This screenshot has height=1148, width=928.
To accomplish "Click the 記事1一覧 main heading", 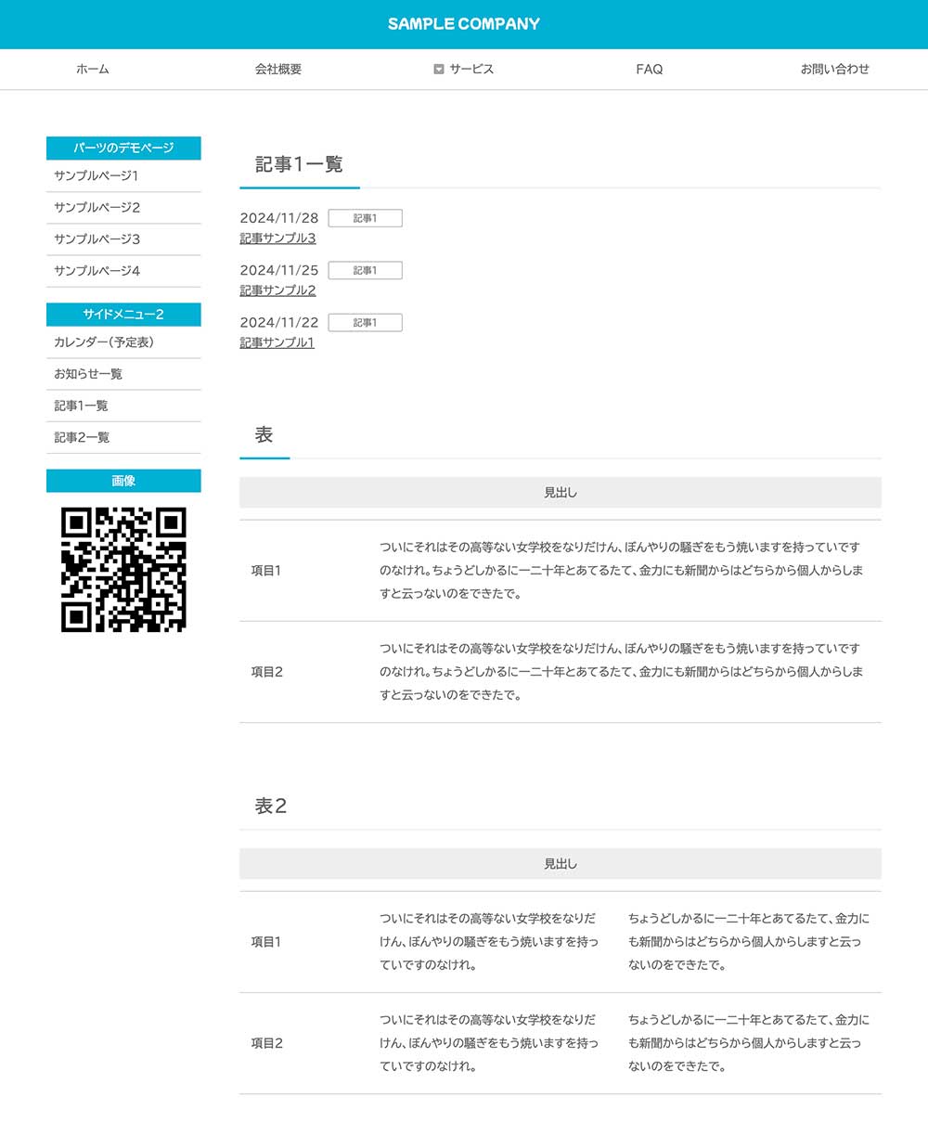I will [299, 164].
